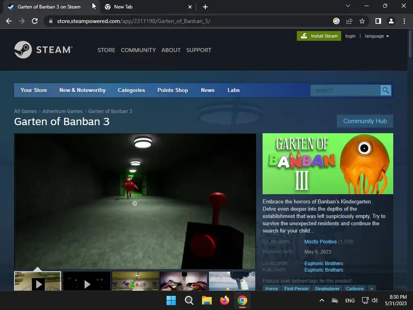Bookmark this page with the star icon
The height and width of the screenshot is (310, 413).
(362, 21)
